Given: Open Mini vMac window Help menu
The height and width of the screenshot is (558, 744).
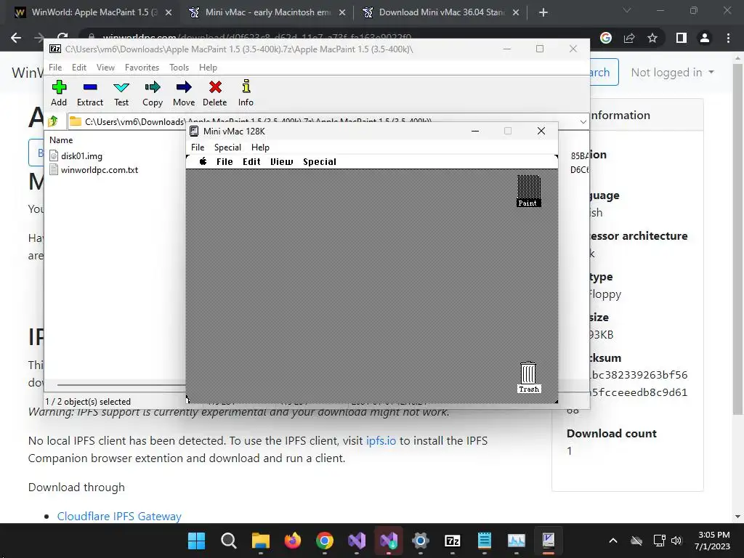Looking at the screenshot, I should pyautogui.click(x=260, y=147).
